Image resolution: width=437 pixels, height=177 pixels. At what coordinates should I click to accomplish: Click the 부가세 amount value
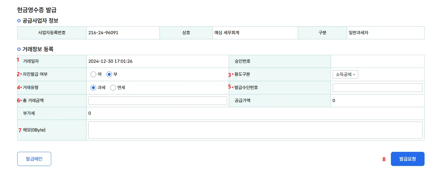[90, 113]
